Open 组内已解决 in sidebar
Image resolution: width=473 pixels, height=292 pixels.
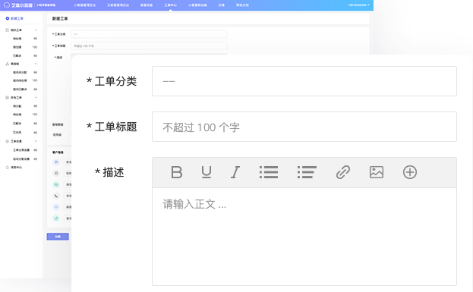(x=20, y=89)
